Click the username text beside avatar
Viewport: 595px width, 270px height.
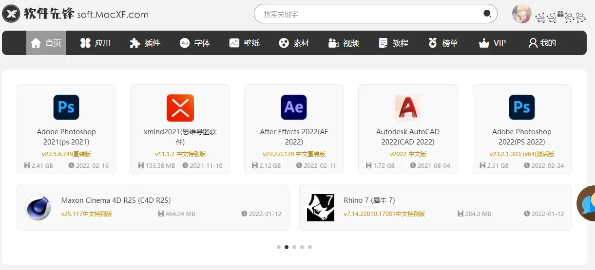(x=560, y=18)
